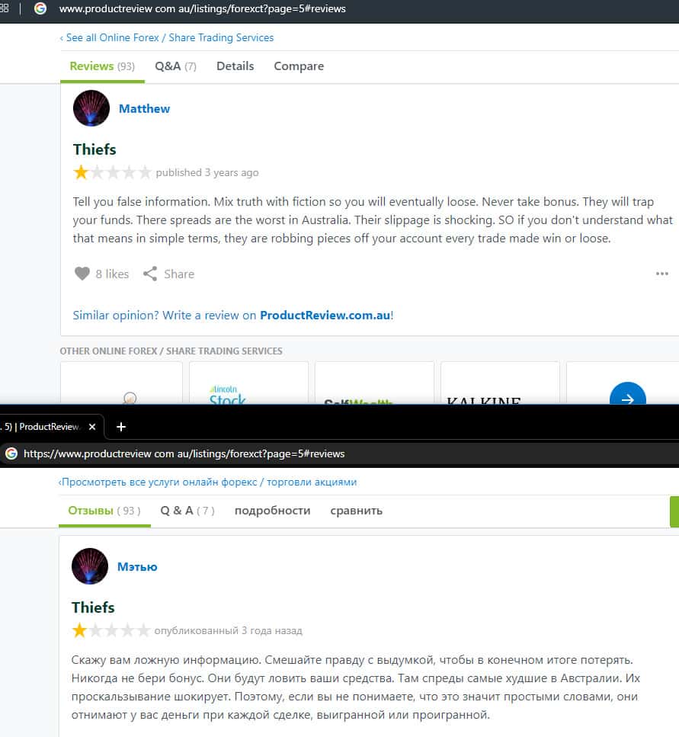The height and width of the screenshot is (737, 679).
Task: Click the Share icon under Matthew's review
Action: (150, 274)
